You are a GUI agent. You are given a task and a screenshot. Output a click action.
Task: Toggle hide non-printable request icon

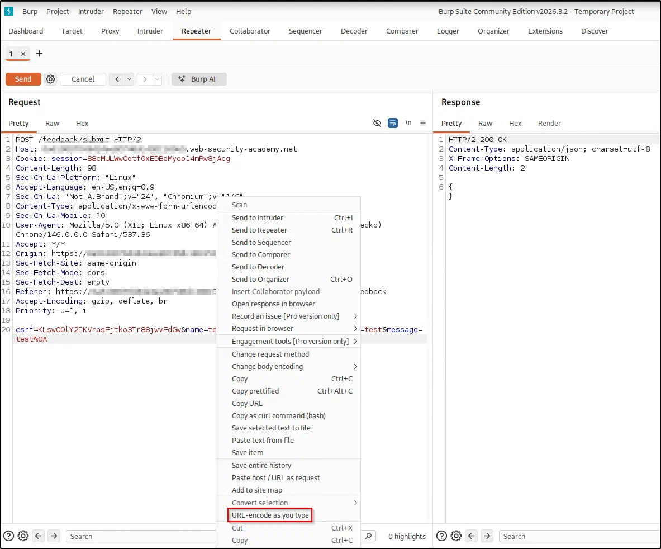(x=377, y=123)
